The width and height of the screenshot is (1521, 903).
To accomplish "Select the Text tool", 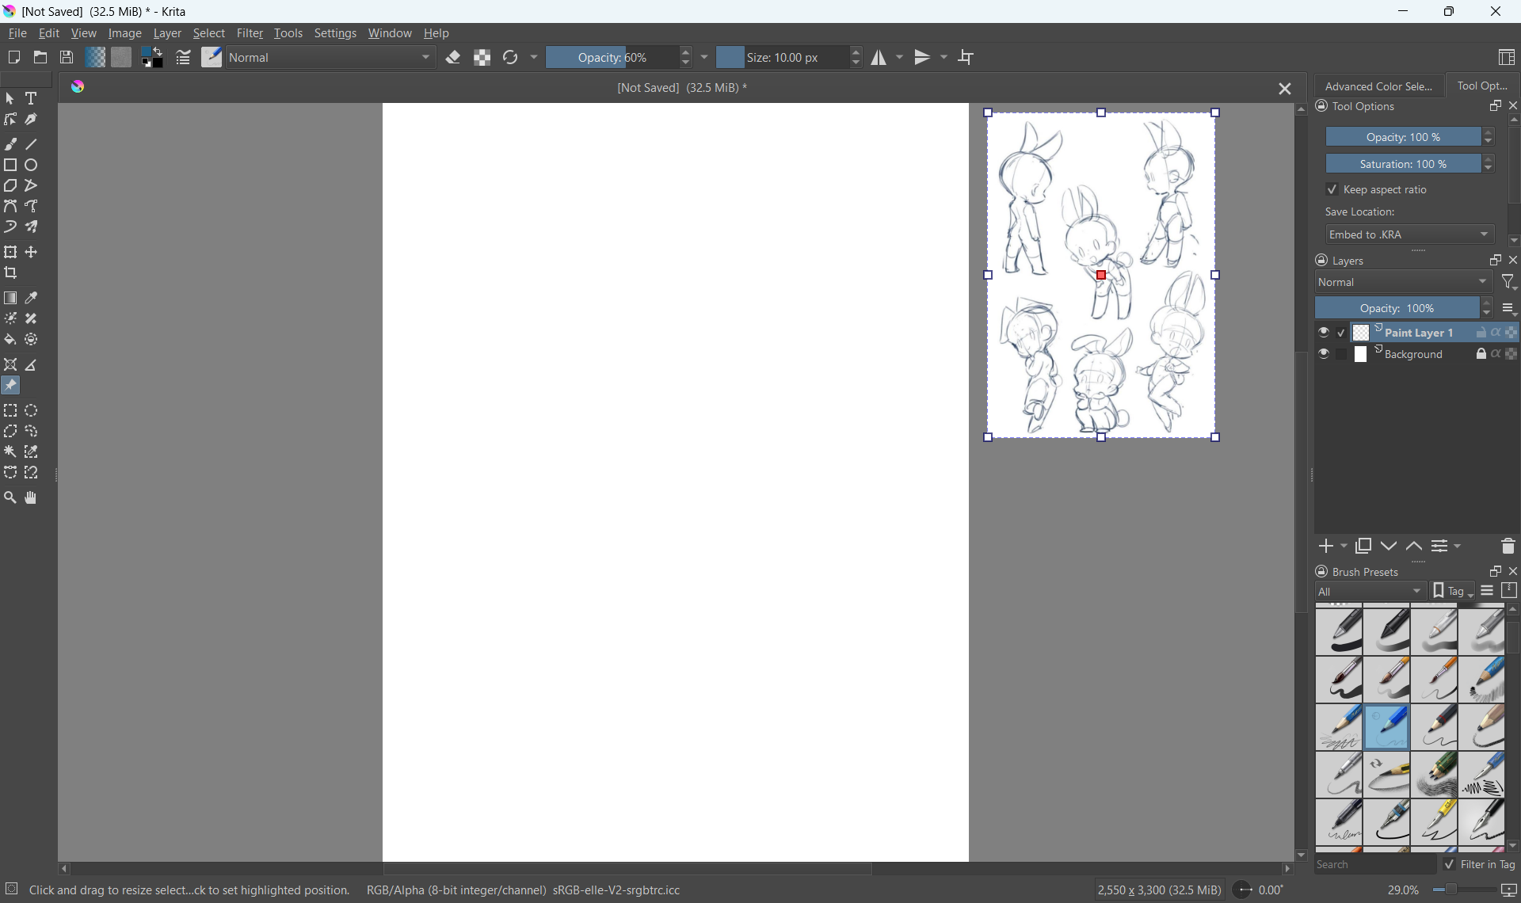I will point(32,99).
